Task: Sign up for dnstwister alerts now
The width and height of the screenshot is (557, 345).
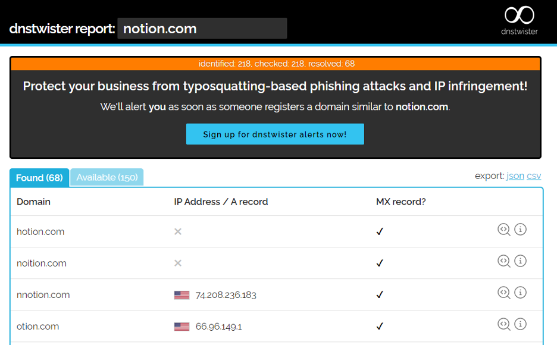Action: point(275,134)
